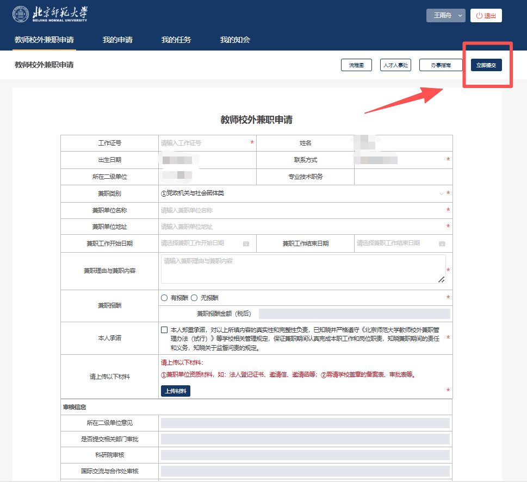The width and height of the screenshot is (527, 482).
Task: Open 流程图 flowchart button
Action: 356,65
